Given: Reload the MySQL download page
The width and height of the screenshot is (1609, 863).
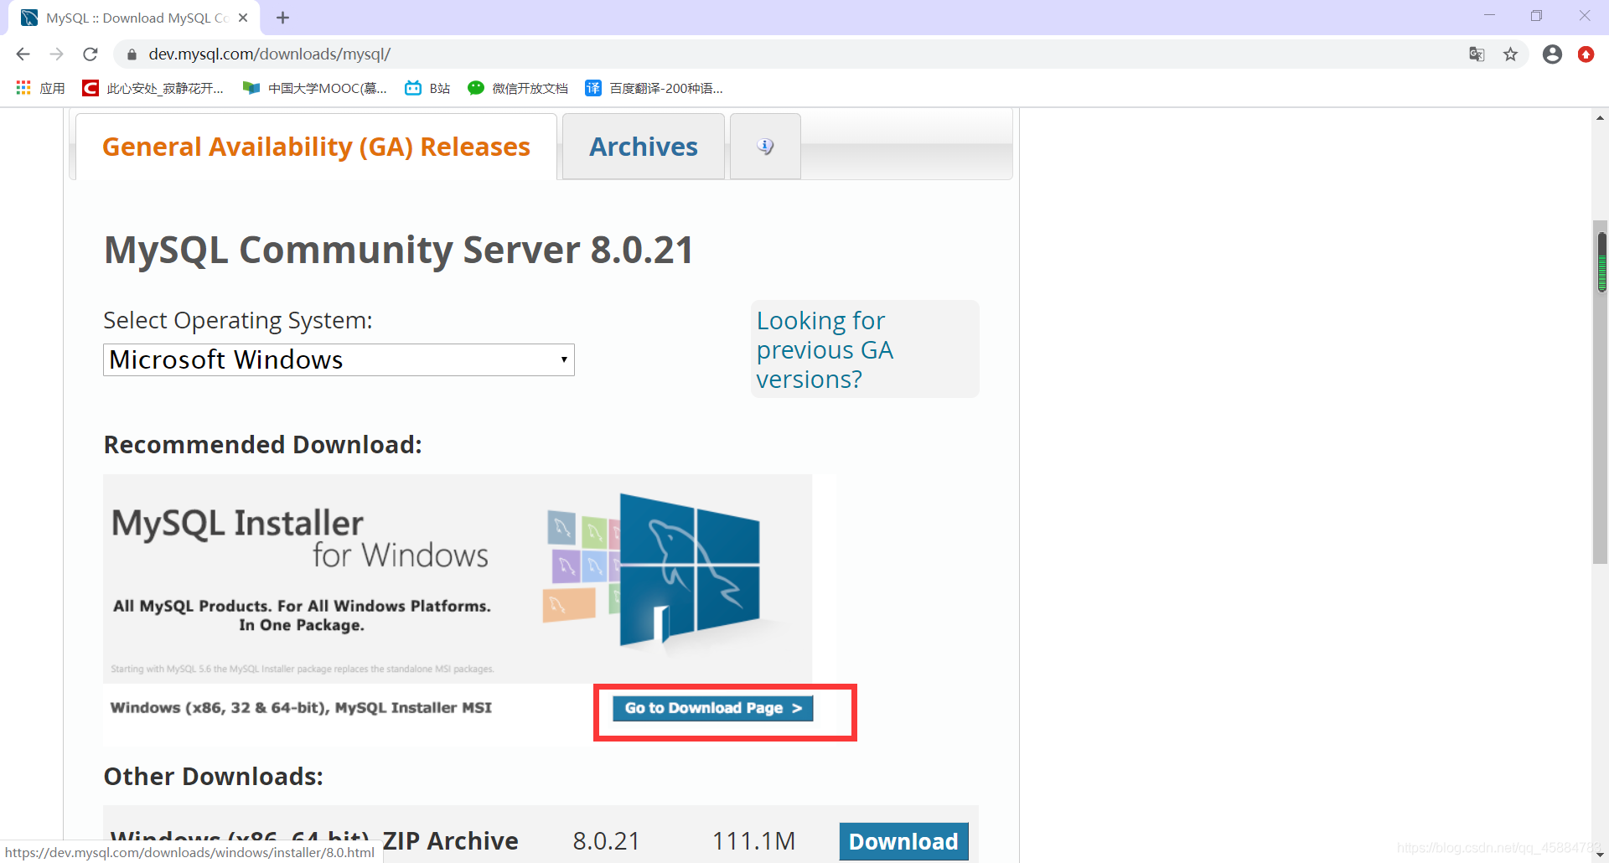Looking at the screenshot, I should point(91,54).
